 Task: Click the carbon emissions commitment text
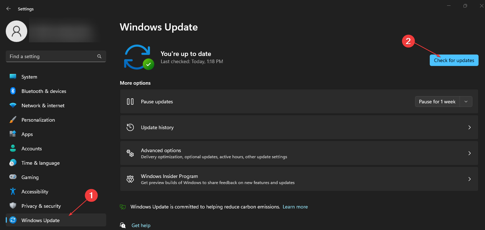[x=205, y=207]
